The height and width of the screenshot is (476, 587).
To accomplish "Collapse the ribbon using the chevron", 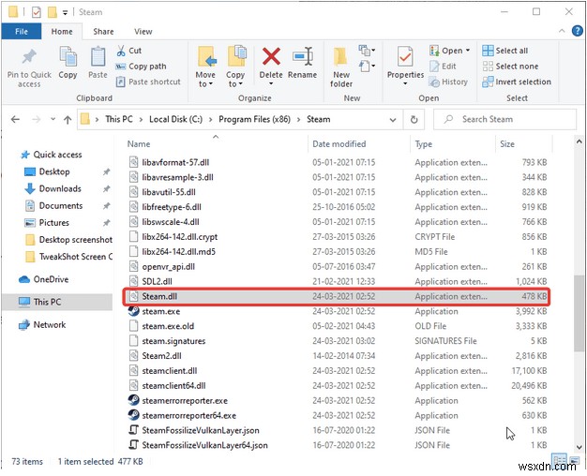I will click(562, 31).
